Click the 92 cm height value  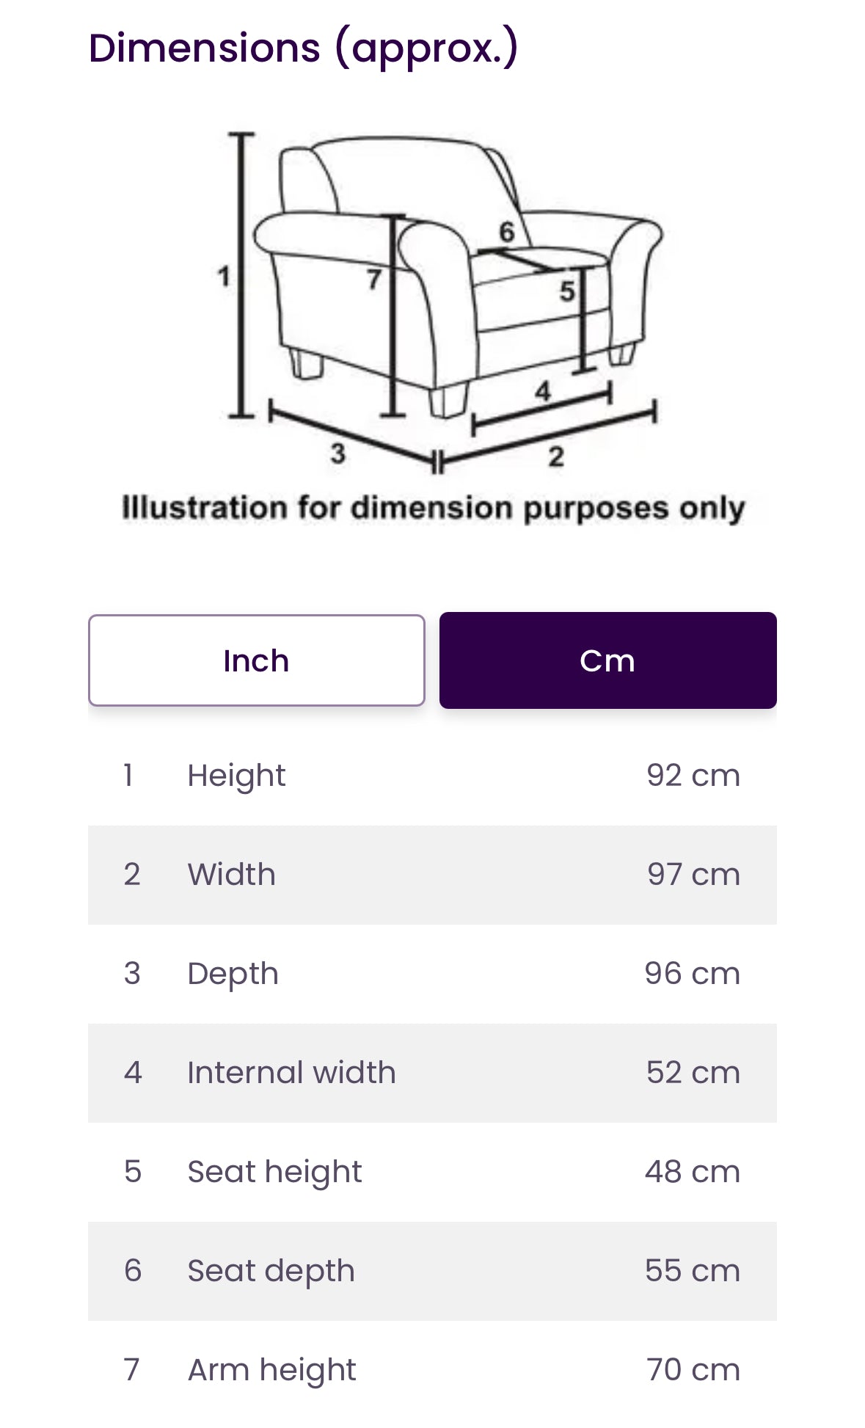[x=693, y=776]
